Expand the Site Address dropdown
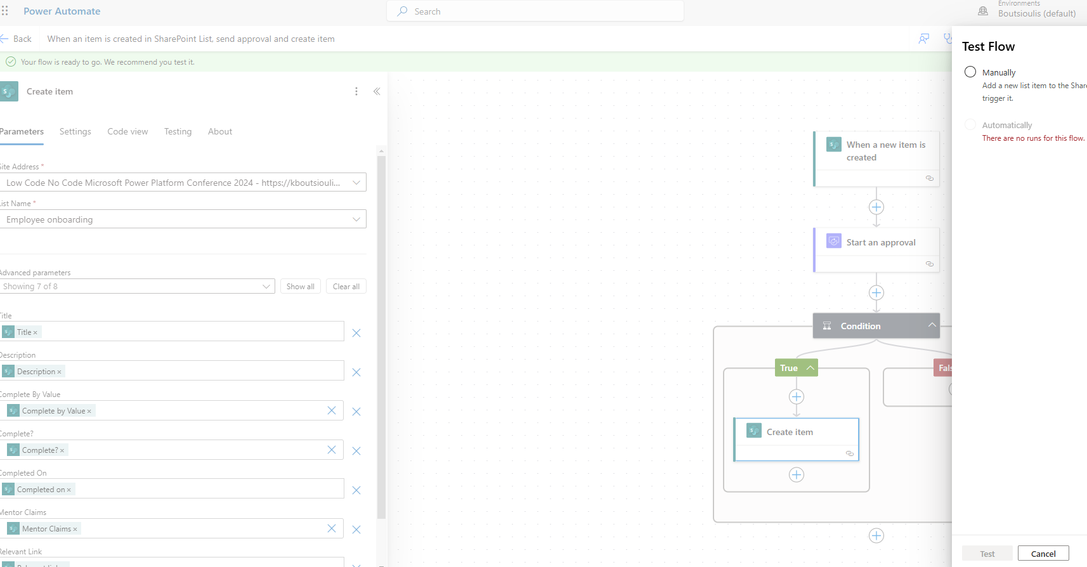 356,183
